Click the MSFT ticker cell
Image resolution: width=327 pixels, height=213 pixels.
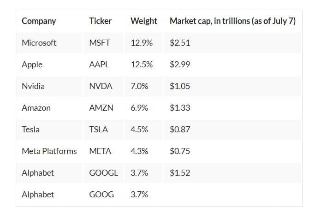point(100,43)
